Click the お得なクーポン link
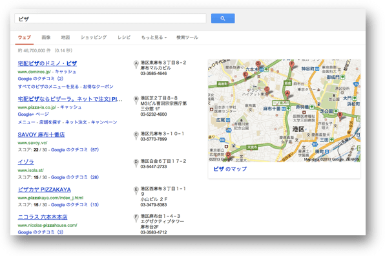This screenshot has width=385, height=256. click(x=98, y=87)
